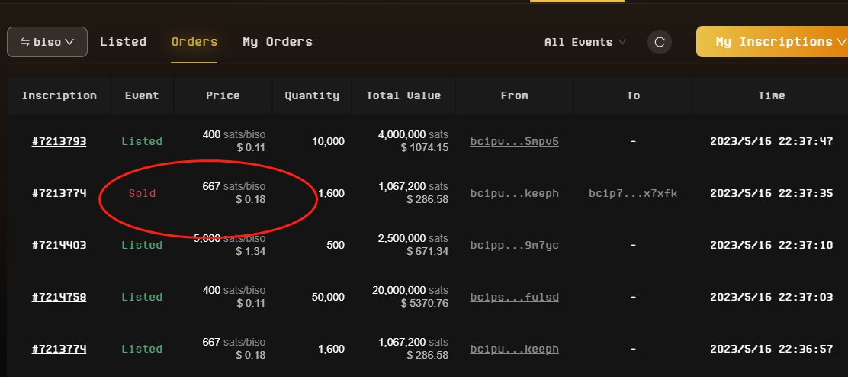Open sender address bc1ps...fulsd
Viewport: 848px width, 377px height.
click(514, 298)
